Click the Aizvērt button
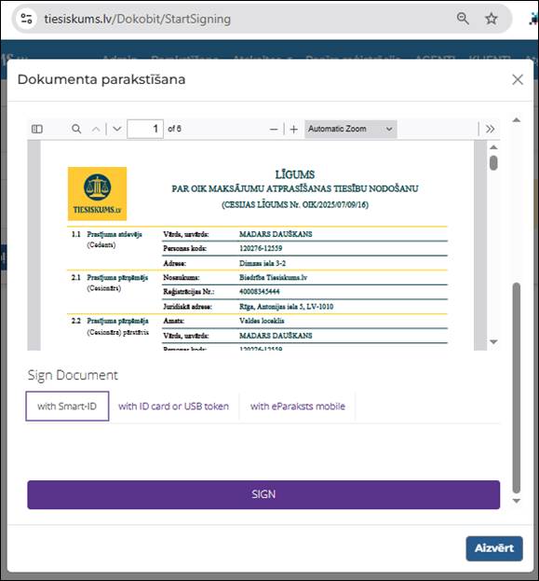The height and width of the screenshot is (581, 539). [494, 548]
